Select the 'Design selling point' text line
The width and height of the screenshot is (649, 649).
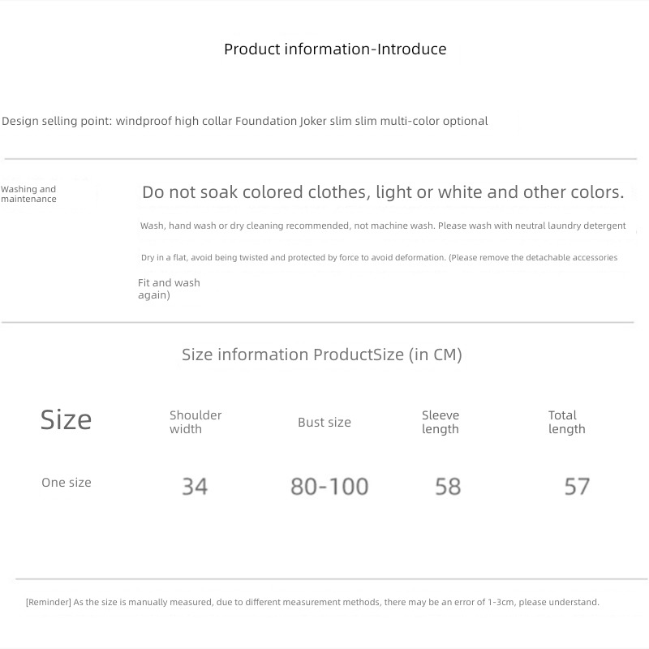(245, 121)
